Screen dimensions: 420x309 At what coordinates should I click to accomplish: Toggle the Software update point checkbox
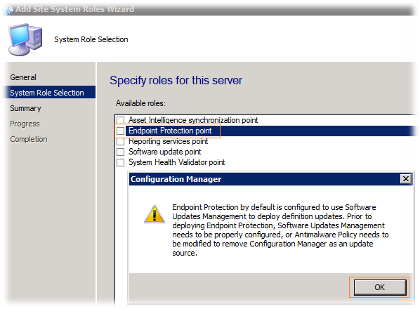121,152
